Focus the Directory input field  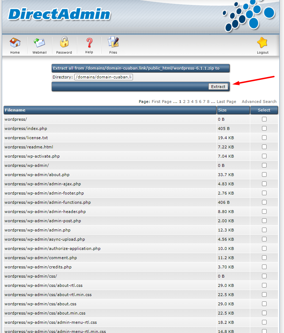coord(103,77)
